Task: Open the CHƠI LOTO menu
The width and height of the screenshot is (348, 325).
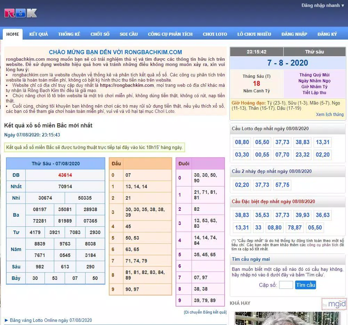Action: click(x=215, y=34)
